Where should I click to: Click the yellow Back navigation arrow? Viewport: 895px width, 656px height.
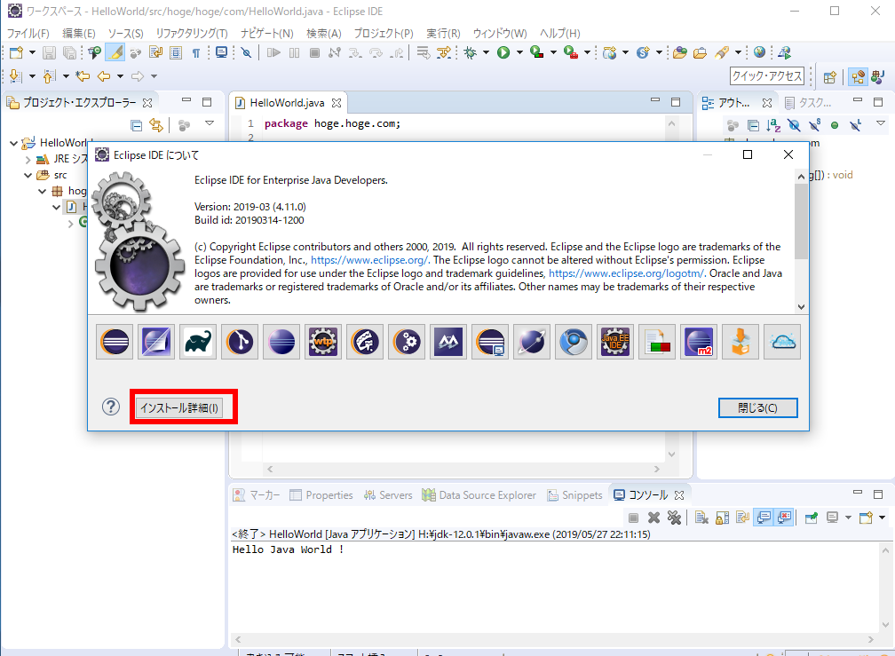coord(104,75)
